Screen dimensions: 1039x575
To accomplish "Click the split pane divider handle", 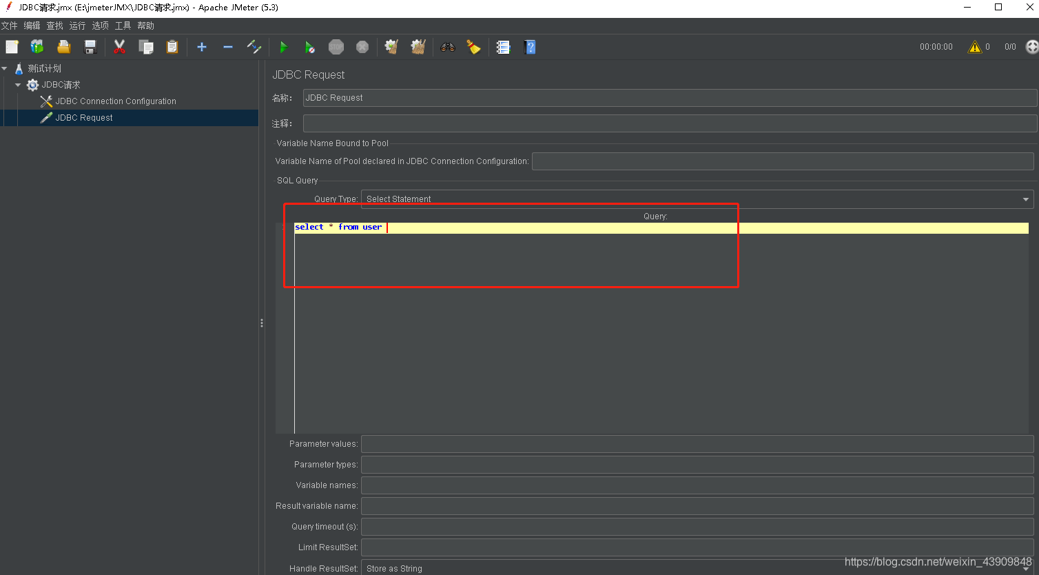I will tap(262, 323).
